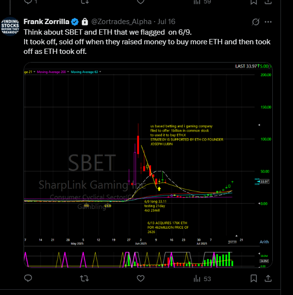
Task: Click the 33.97 last price marker
Action: tap(265, 181)
